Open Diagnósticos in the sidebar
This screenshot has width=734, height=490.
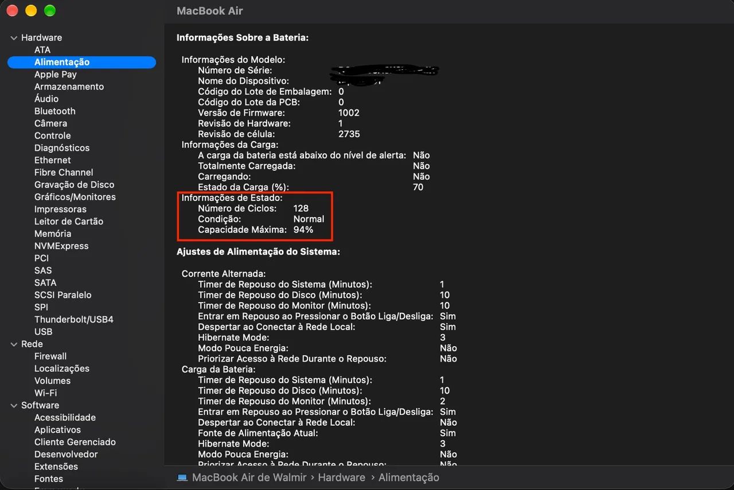coord(62,148)
